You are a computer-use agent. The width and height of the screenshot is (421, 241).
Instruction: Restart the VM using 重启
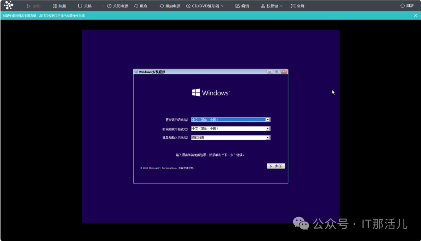(x=141, y=6)
